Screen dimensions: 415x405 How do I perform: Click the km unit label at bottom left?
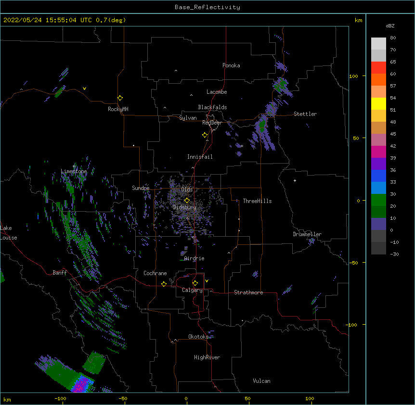click(7, 400)
